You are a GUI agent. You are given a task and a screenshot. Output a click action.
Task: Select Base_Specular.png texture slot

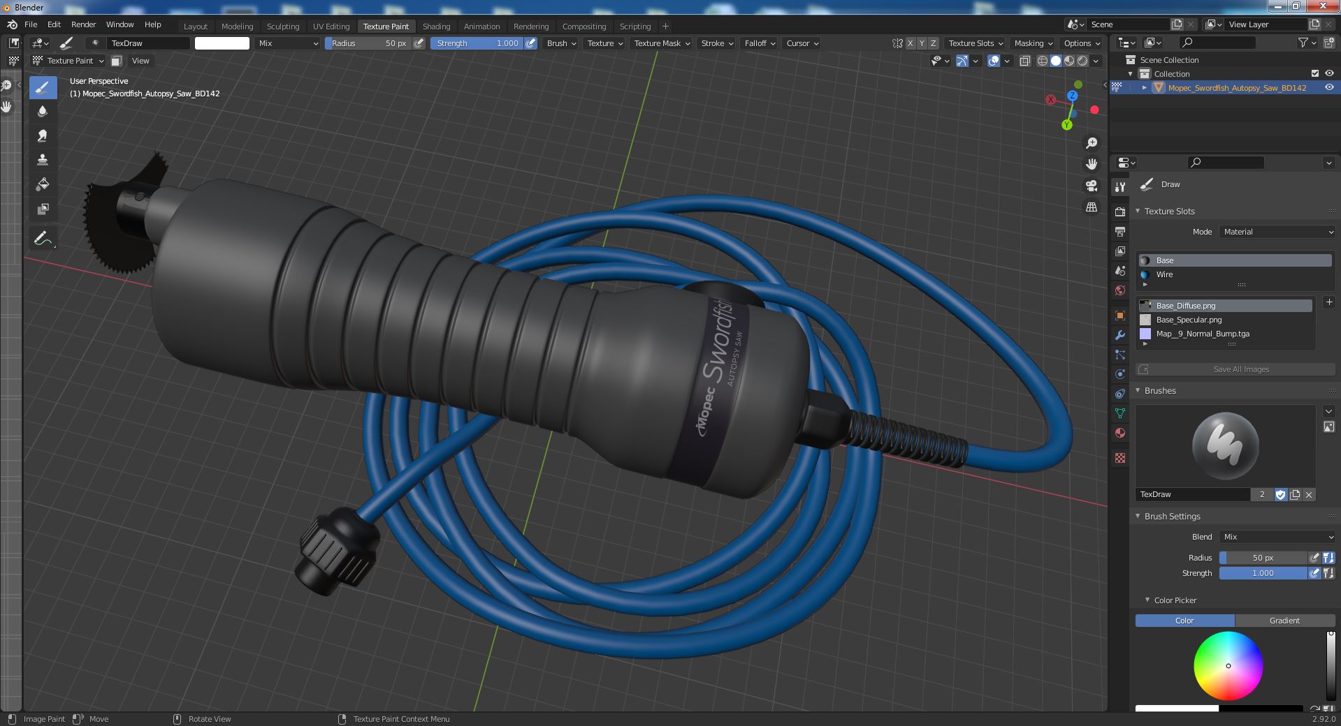(1226, 320)
